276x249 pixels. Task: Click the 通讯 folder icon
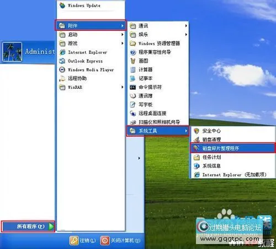click(x=133, y=26)
